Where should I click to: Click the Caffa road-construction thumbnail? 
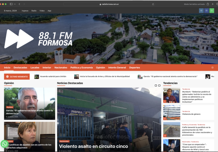click(x=172, y=129)
